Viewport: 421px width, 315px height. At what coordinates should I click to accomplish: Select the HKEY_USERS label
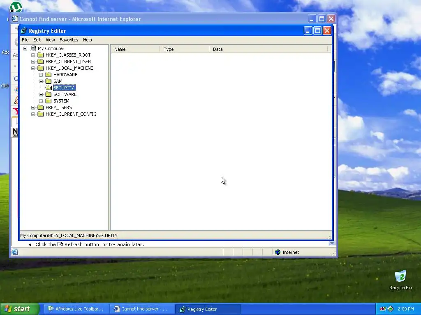58,107
